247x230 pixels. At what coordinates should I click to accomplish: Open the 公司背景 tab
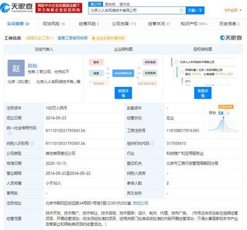18,24
